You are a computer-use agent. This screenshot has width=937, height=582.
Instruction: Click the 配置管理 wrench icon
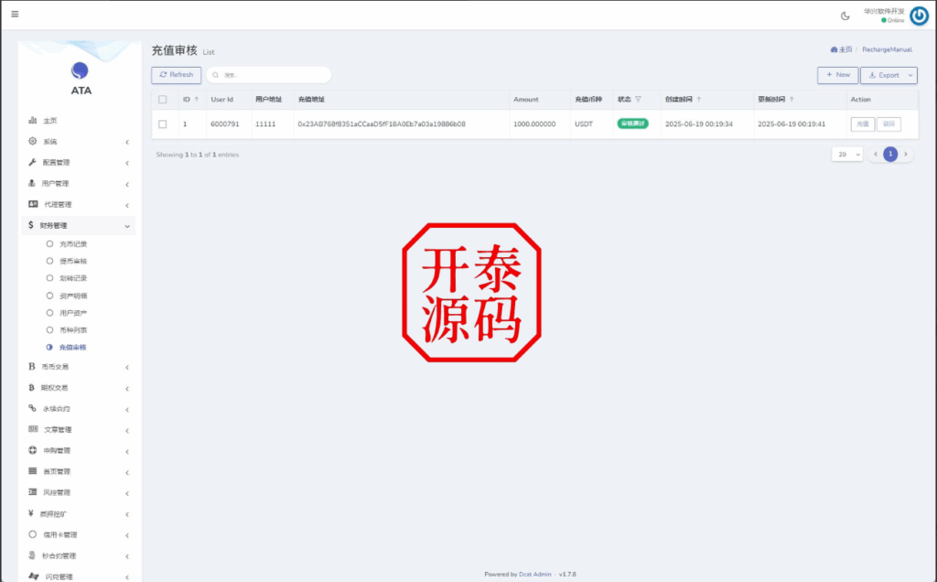point(32,162)
